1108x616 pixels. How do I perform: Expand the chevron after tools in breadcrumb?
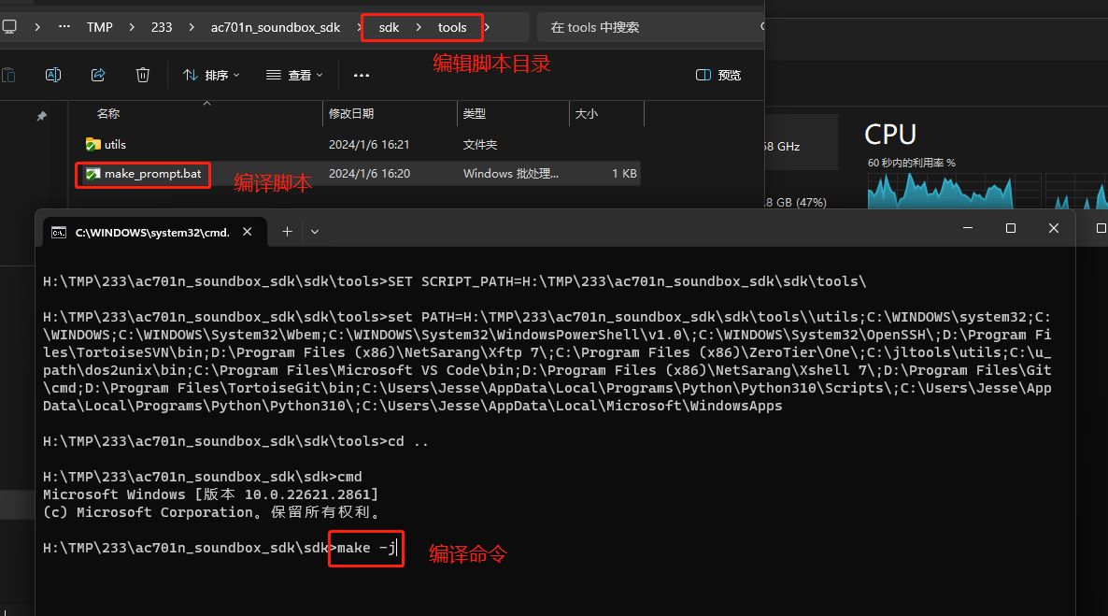(487, 27)
